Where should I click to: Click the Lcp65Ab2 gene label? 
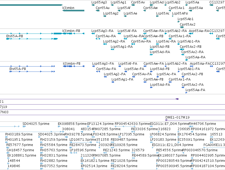(172, 2)
